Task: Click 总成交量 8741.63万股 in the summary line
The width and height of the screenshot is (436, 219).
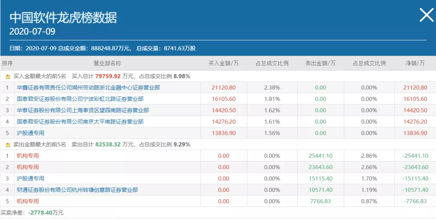Action: click(166, 48)
